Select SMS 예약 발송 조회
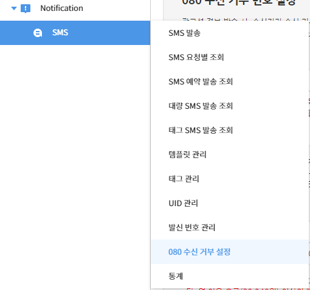This screenshot has width=310, height=290. 230,81
